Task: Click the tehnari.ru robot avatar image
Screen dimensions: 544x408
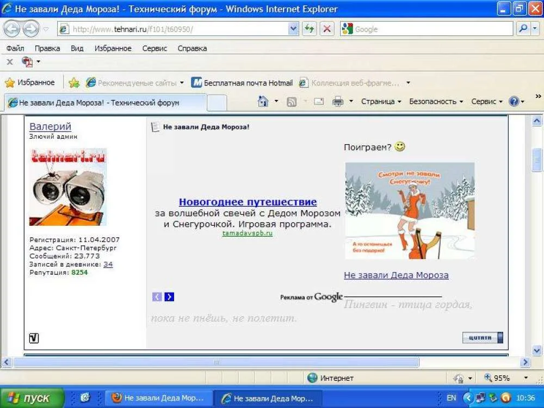Action: 68,187
